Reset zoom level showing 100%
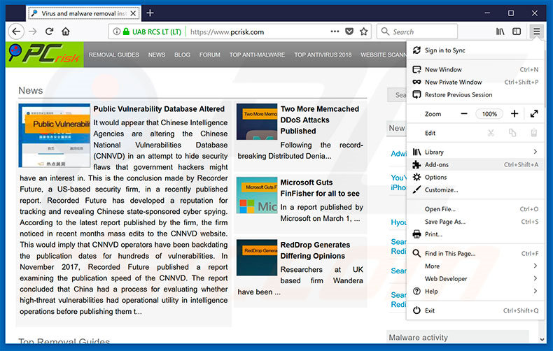This screenshot has width=553, height=351. click(x=489, y=114)
